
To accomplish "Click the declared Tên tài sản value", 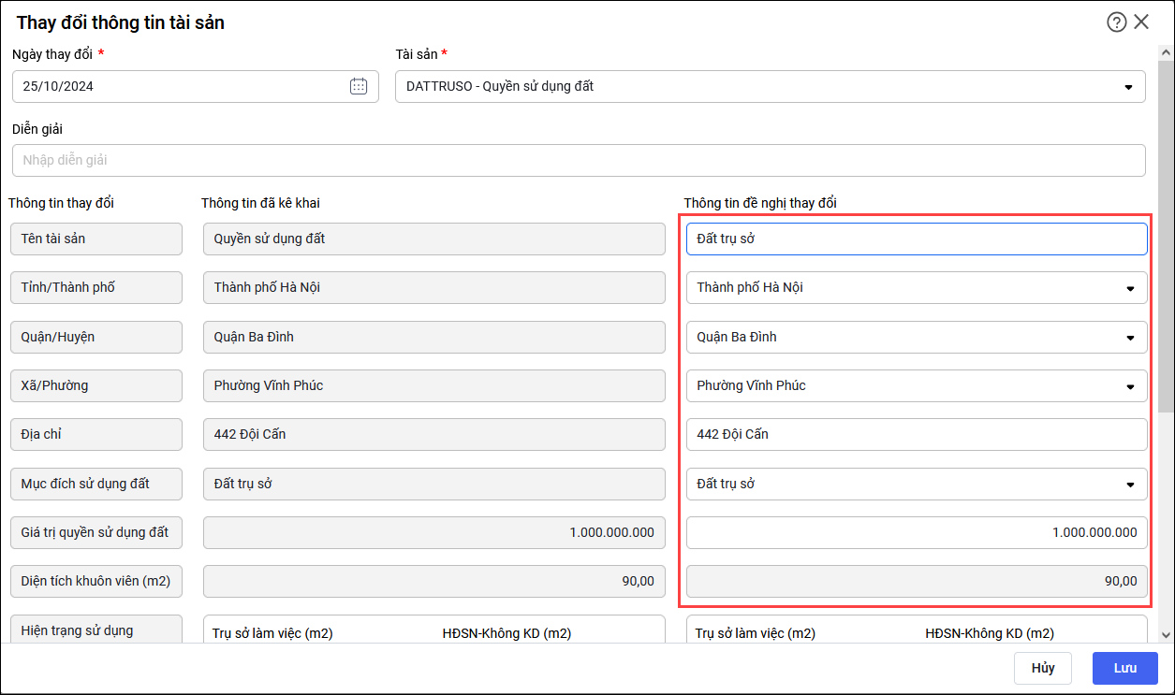I will [433, 239].
